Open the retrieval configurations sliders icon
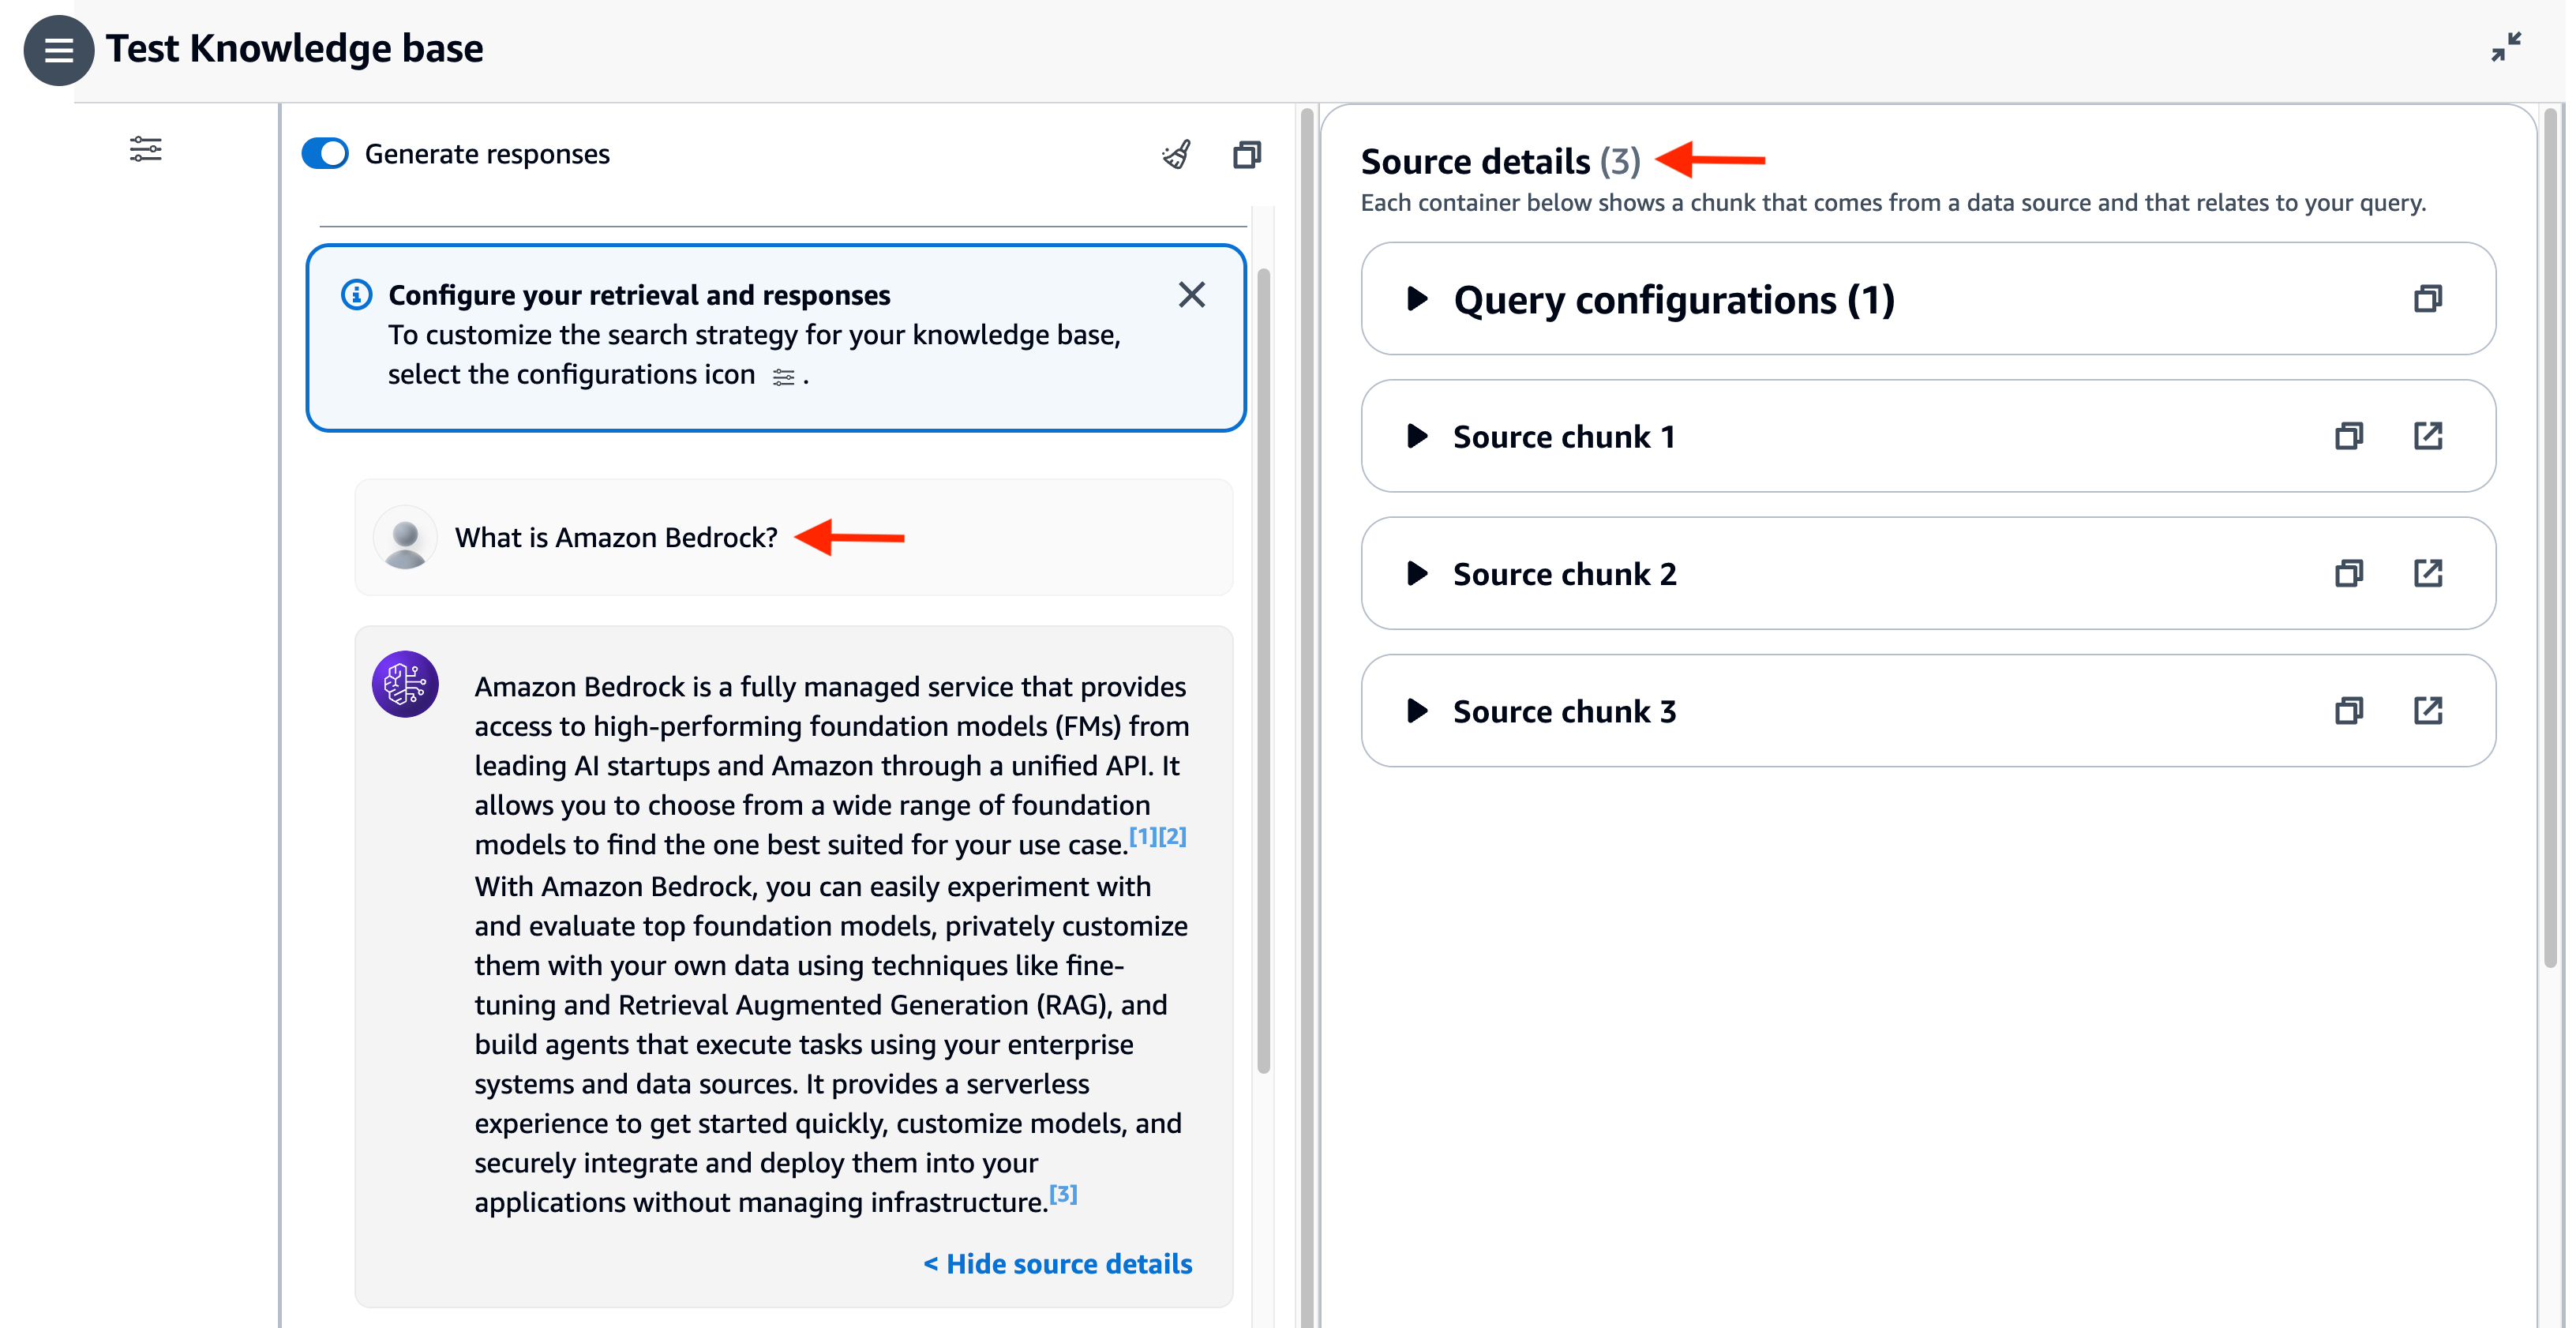This screenshot has width=2576, height=1328. pos(145,150)
